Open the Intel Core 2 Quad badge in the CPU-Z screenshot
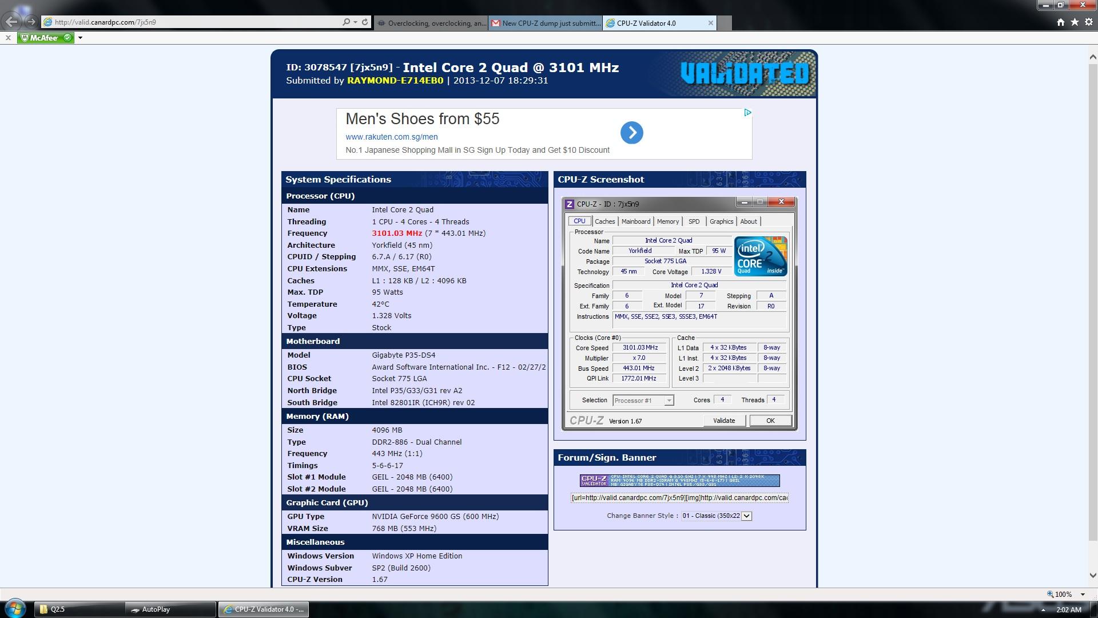 (x=761, y=256)
